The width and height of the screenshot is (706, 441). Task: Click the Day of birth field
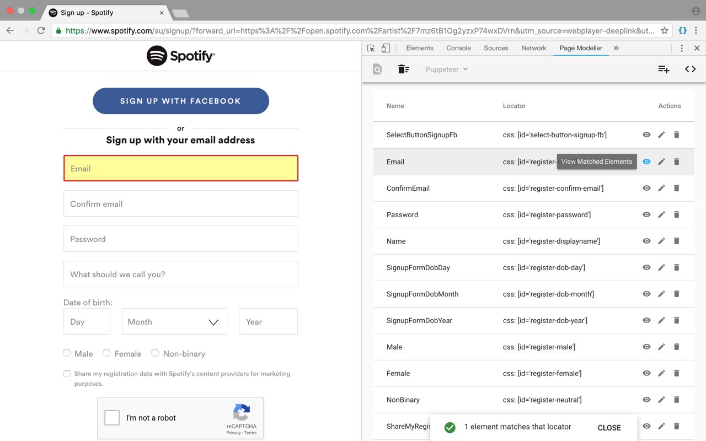pos(87,321)
